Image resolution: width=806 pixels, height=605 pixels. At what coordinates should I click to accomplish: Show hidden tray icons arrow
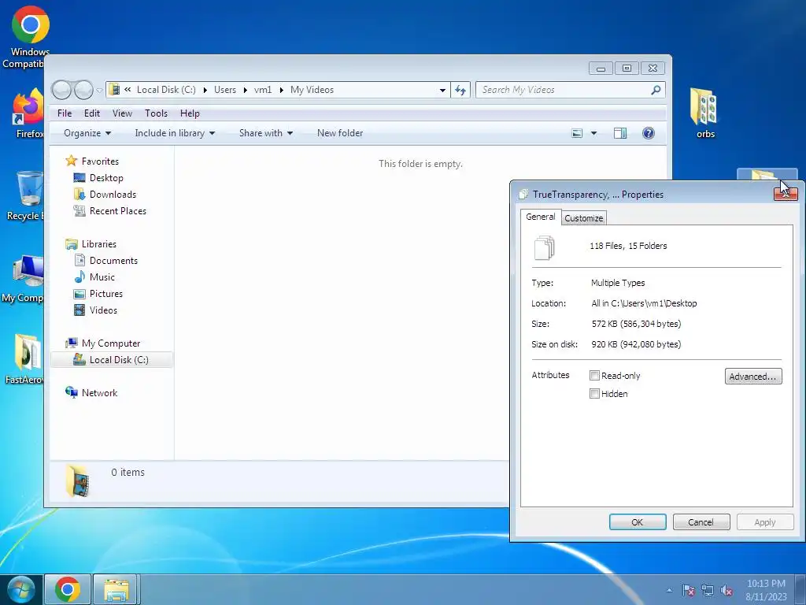(x=669, y=590)
